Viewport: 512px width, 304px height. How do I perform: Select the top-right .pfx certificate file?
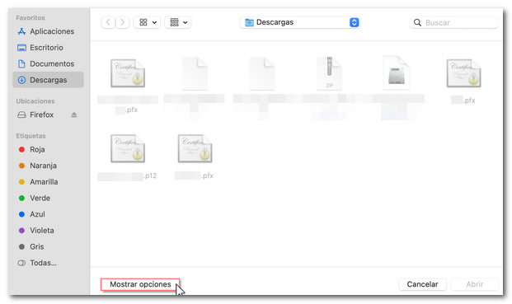pos(463,73)
